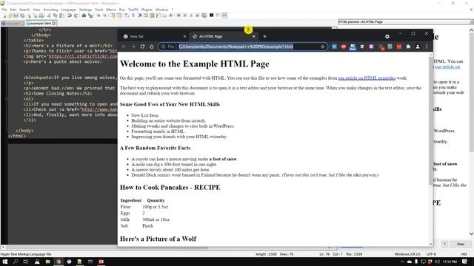Click the round media icon in the browser title bar

(387, 36)
